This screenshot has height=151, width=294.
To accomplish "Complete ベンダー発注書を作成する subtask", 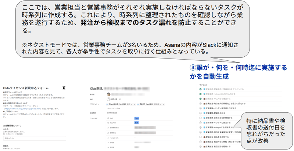I will (x=200, y=108).
